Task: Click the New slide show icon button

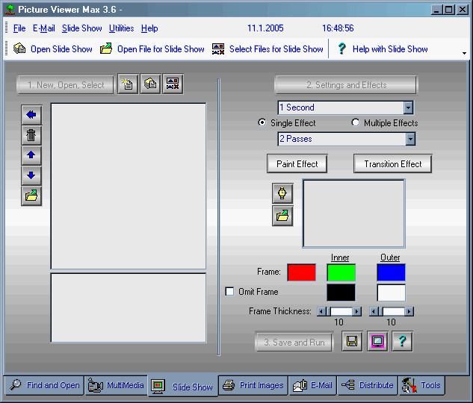Action: point(128,84)
